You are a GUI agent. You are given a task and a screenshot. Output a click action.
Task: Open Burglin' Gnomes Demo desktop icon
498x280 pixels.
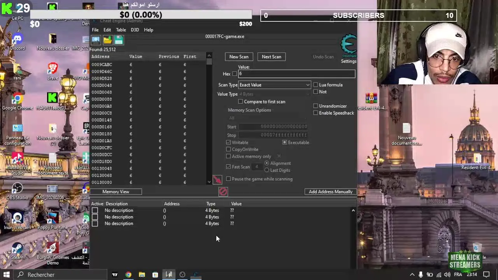(53, 254)
